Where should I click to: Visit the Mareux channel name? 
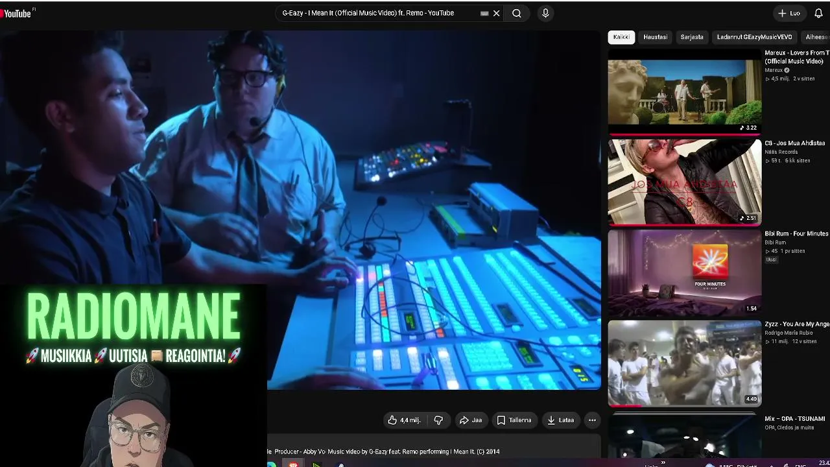point(774,70)
